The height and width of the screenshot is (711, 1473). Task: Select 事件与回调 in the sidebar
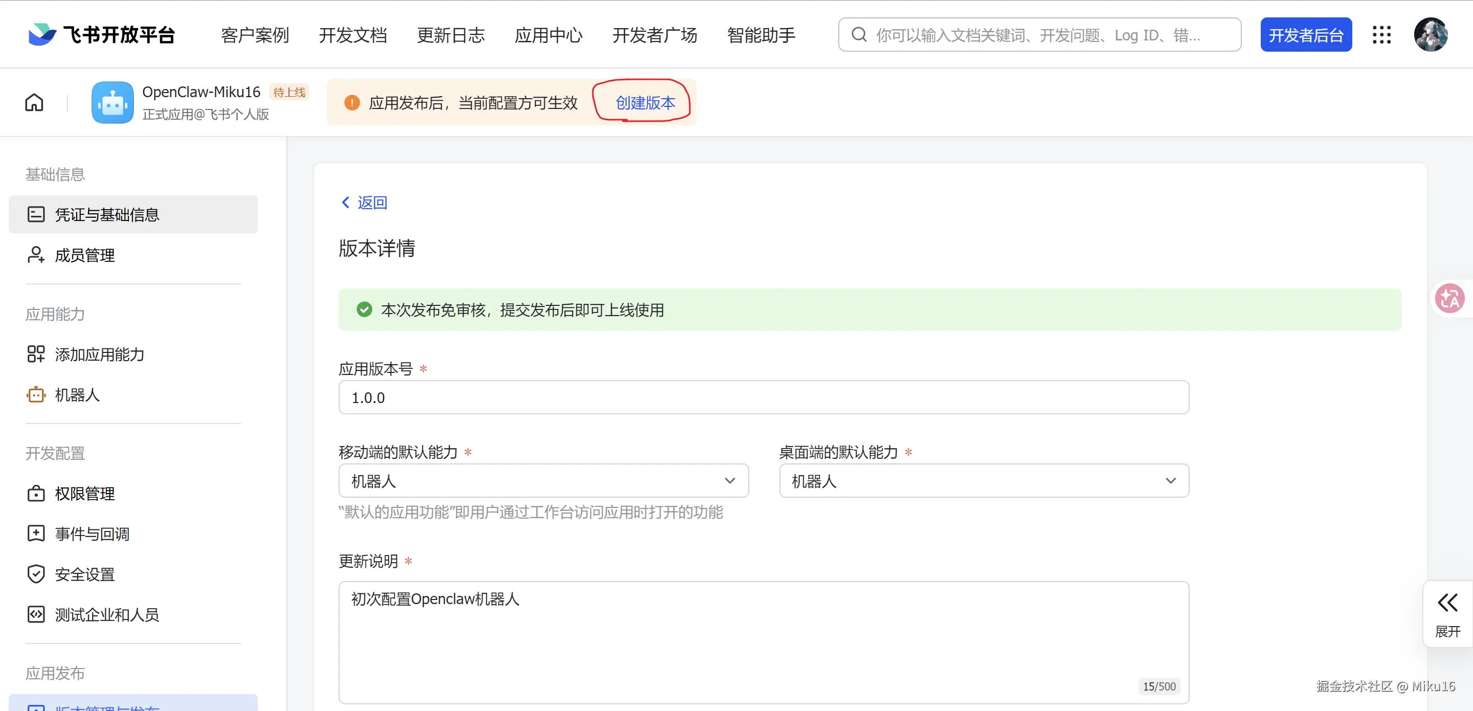click(92, 534)
